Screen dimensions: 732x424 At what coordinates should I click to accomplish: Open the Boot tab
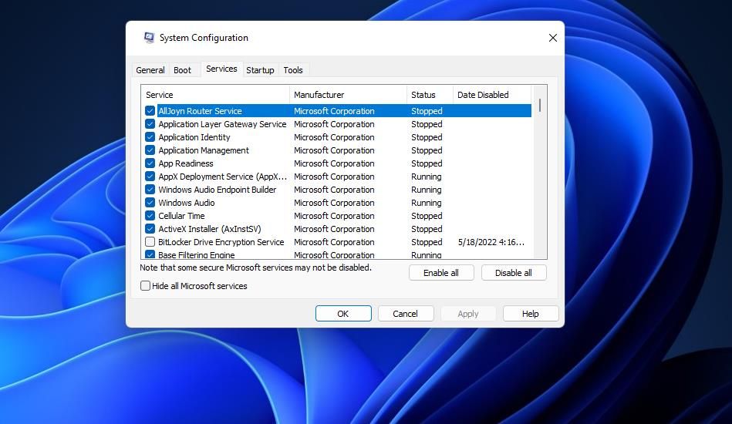[182, 70]
